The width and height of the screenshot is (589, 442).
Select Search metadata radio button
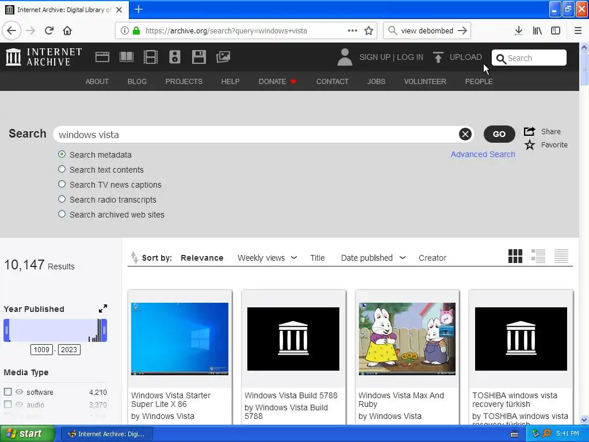click(x=62, y=154)
